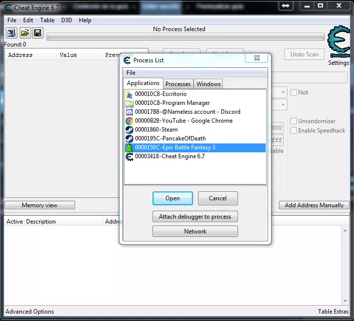Open the Edit menu
Viewport: 354px width, 321px height.
point(28,20)
